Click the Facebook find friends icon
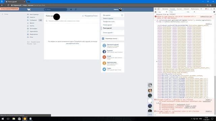Image resolution: width=216 pixels, height=121 pixels. [x=104, y=51]
